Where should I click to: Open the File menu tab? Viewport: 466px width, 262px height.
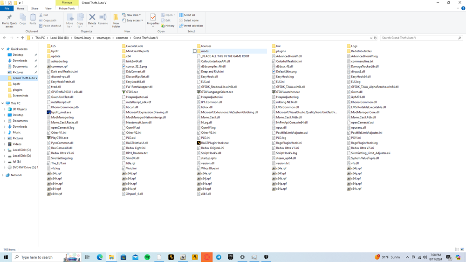7,8
